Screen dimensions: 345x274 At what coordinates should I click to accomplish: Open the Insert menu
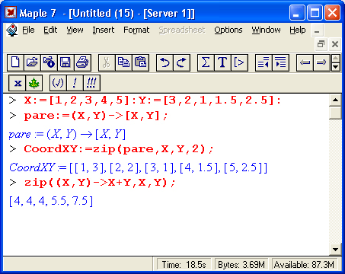(x=103, y=30)
